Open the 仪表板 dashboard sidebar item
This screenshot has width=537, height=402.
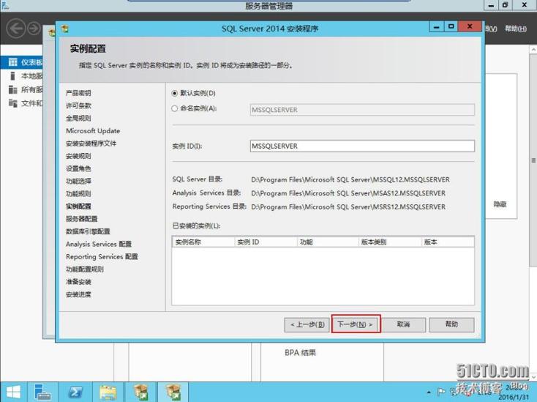click(x=21, y=62)
